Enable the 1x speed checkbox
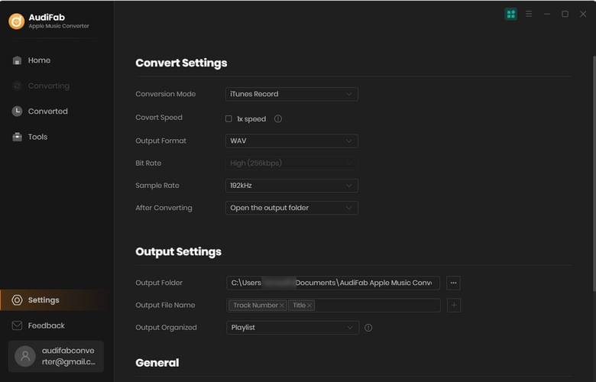Viewport: 596px width, 382px height. [x=228, y=118]
